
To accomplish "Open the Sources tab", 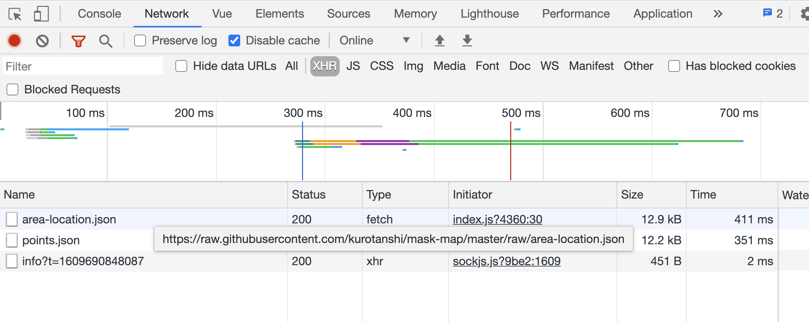I will pyautogui.click(x=349, y=14).
